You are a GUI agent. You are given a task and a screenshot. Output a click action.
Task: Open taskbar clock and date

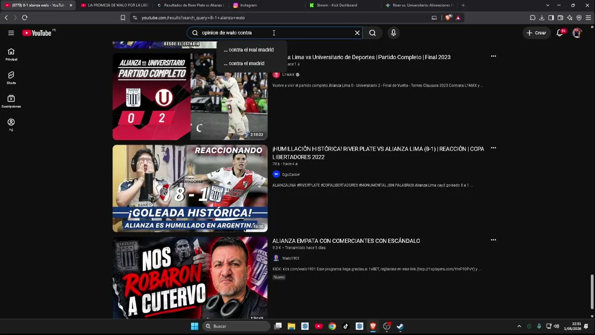tap(572, 326)
